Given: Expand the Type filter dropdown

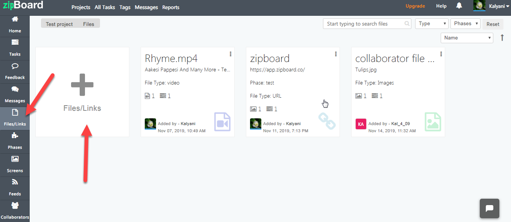Looking at the screenshot, I should click(432, 24).
